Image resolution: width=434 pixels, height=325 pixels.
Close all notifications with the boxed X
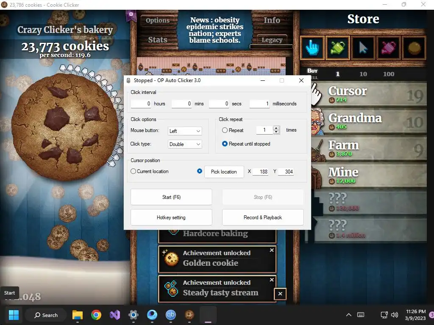tap(280, 294)
